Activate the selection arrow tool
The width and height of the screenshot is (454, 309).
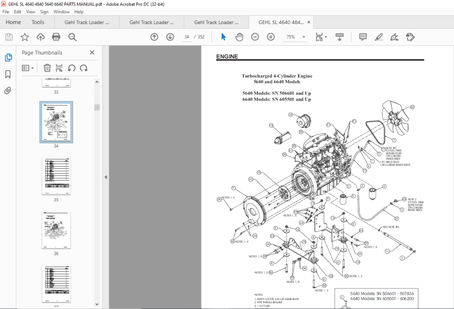click(x=223, y=37)
